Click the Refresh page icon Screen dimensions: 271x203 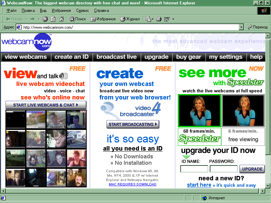54,19
